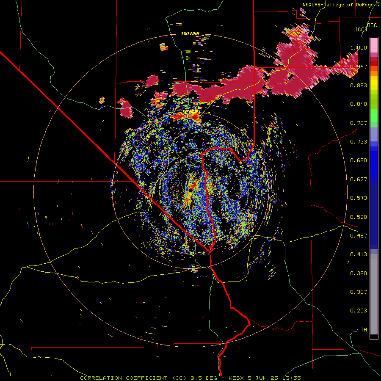Click the 0.253 scale value
This screenshot has height=381, width=381.
pos(359,311)
